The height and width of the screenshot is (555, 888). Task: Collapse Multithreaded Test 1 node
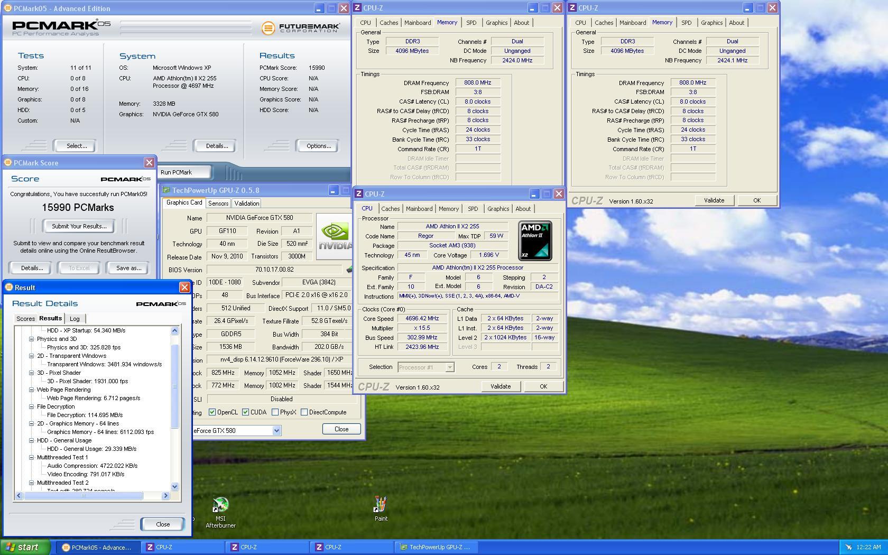click(31, 457)
